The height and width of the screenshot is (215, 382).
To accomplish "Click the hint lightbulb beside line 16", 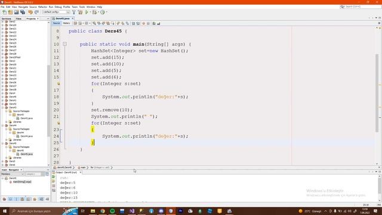I will [58, 84].
